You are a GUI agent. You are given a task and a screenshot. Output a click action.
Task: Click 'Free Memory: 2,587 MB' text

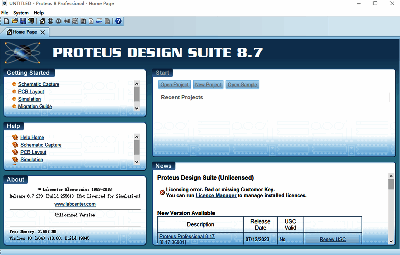coord(33,232)
